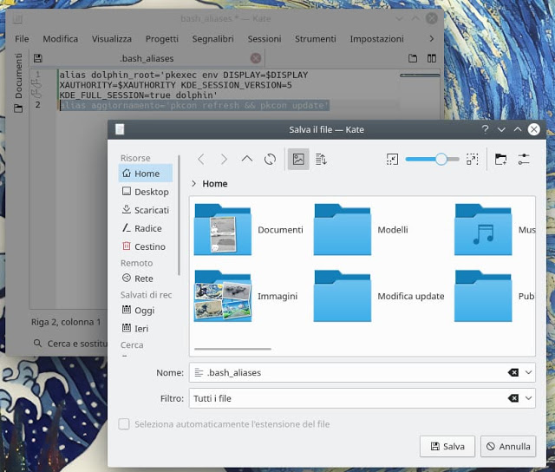This screenshot has height=472, width=555.
Task: Open the Segnalibri menu in Kate
Action: (213, 38)
